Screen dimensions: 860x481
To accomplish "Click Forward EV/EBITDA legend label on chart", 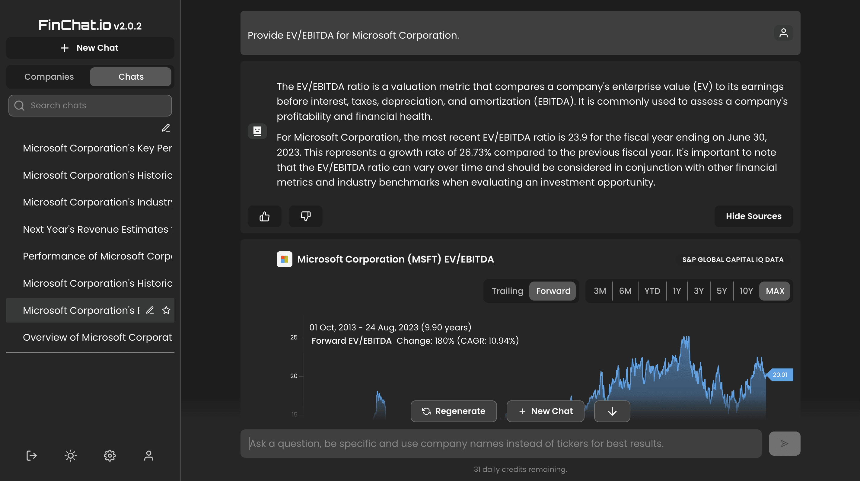I will pos(351,341).
